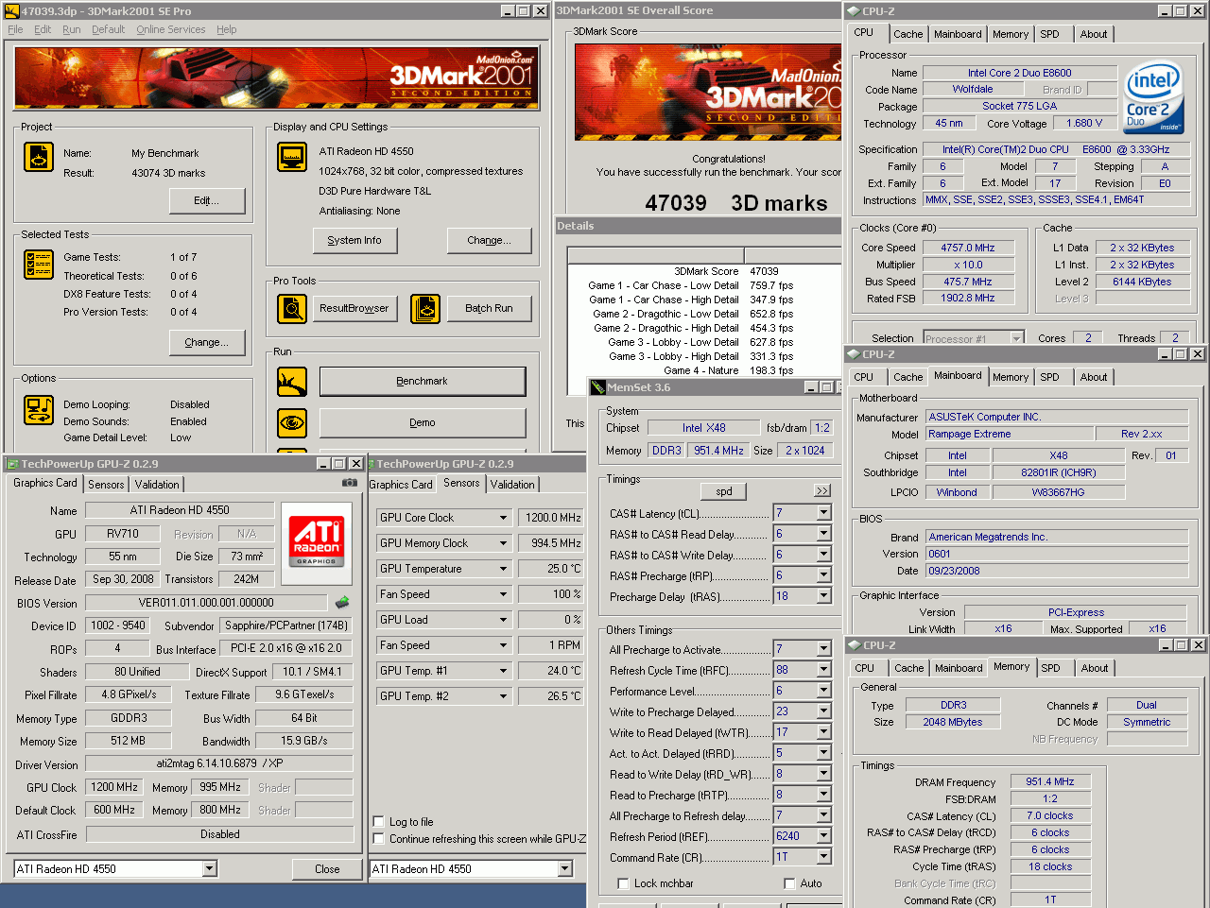Click the Display and CPU Settings monitor icon

point(292,157)
